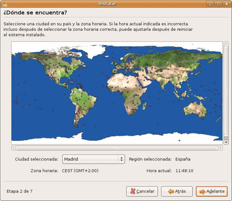Click the map's vertical scrollbar down arrow
This screenshot has height=201, width=232.
tap(226, 142)
